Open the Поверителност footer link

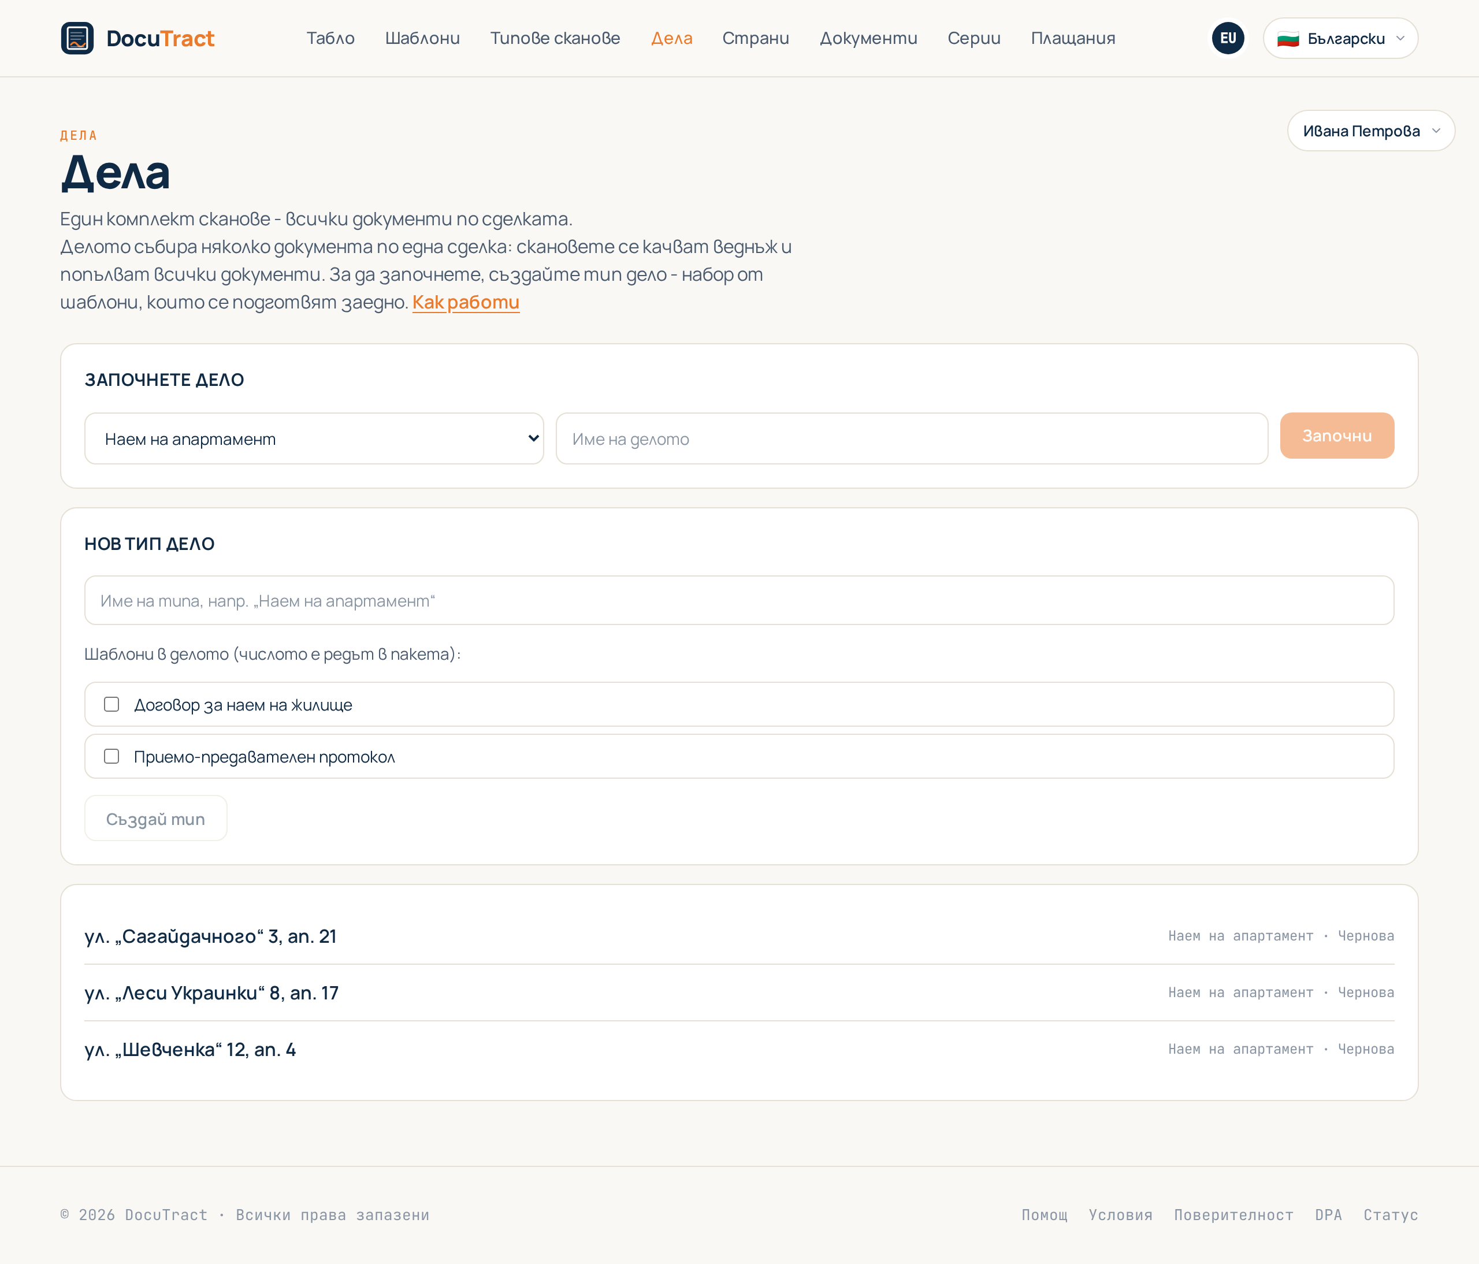point(1233,1215)
